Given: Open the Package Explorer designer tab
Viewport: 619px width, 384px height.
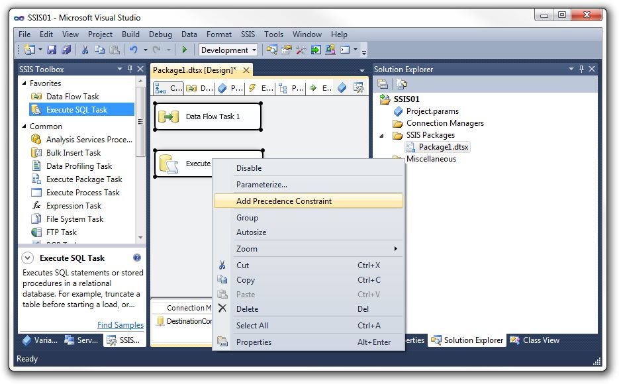Looking at the screenshot, I should [291, 88].
